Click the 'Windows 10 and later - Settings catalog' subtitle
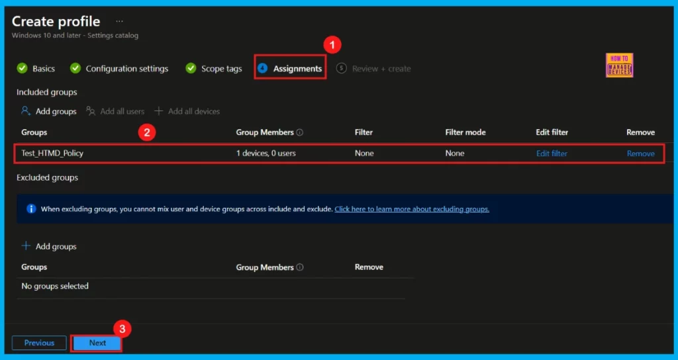The image size is (678, 360). (75, 36)
